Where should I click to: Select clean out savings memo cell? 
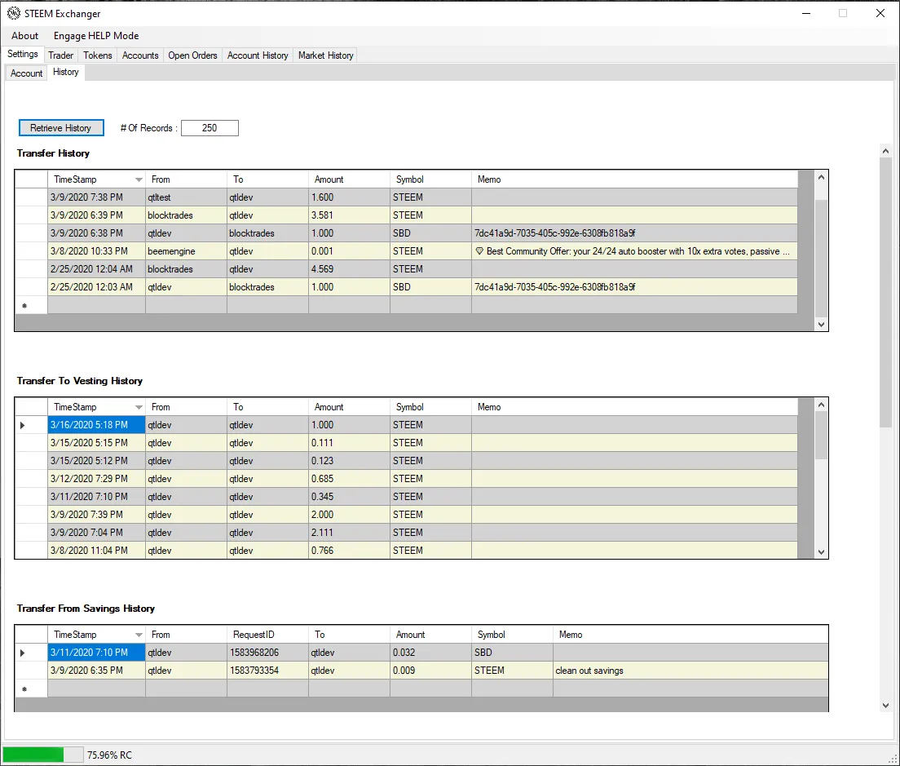tap(690, 670)
